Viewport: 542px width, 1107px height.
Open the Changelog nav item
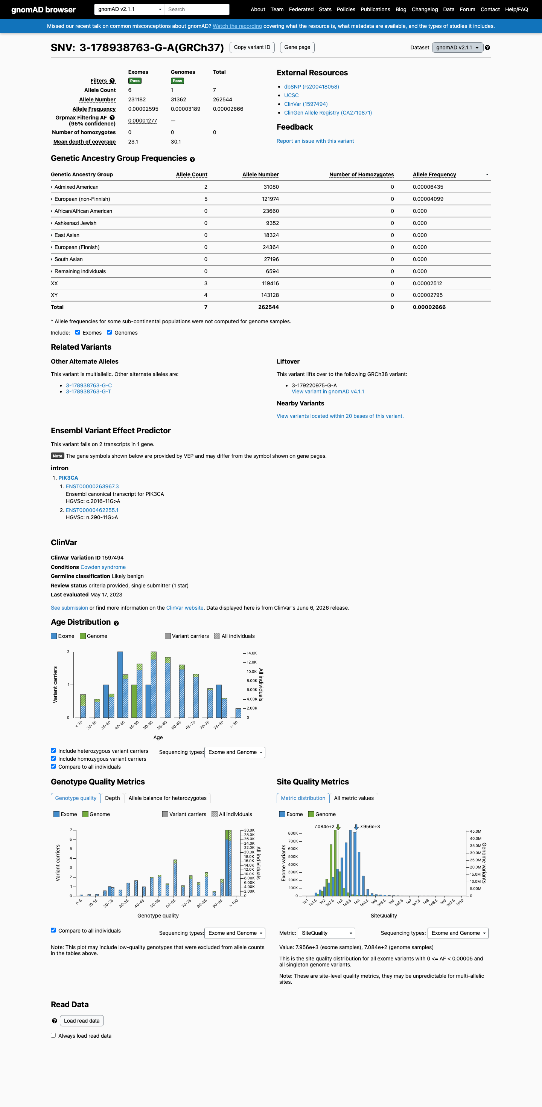click(x=425, y=9)
